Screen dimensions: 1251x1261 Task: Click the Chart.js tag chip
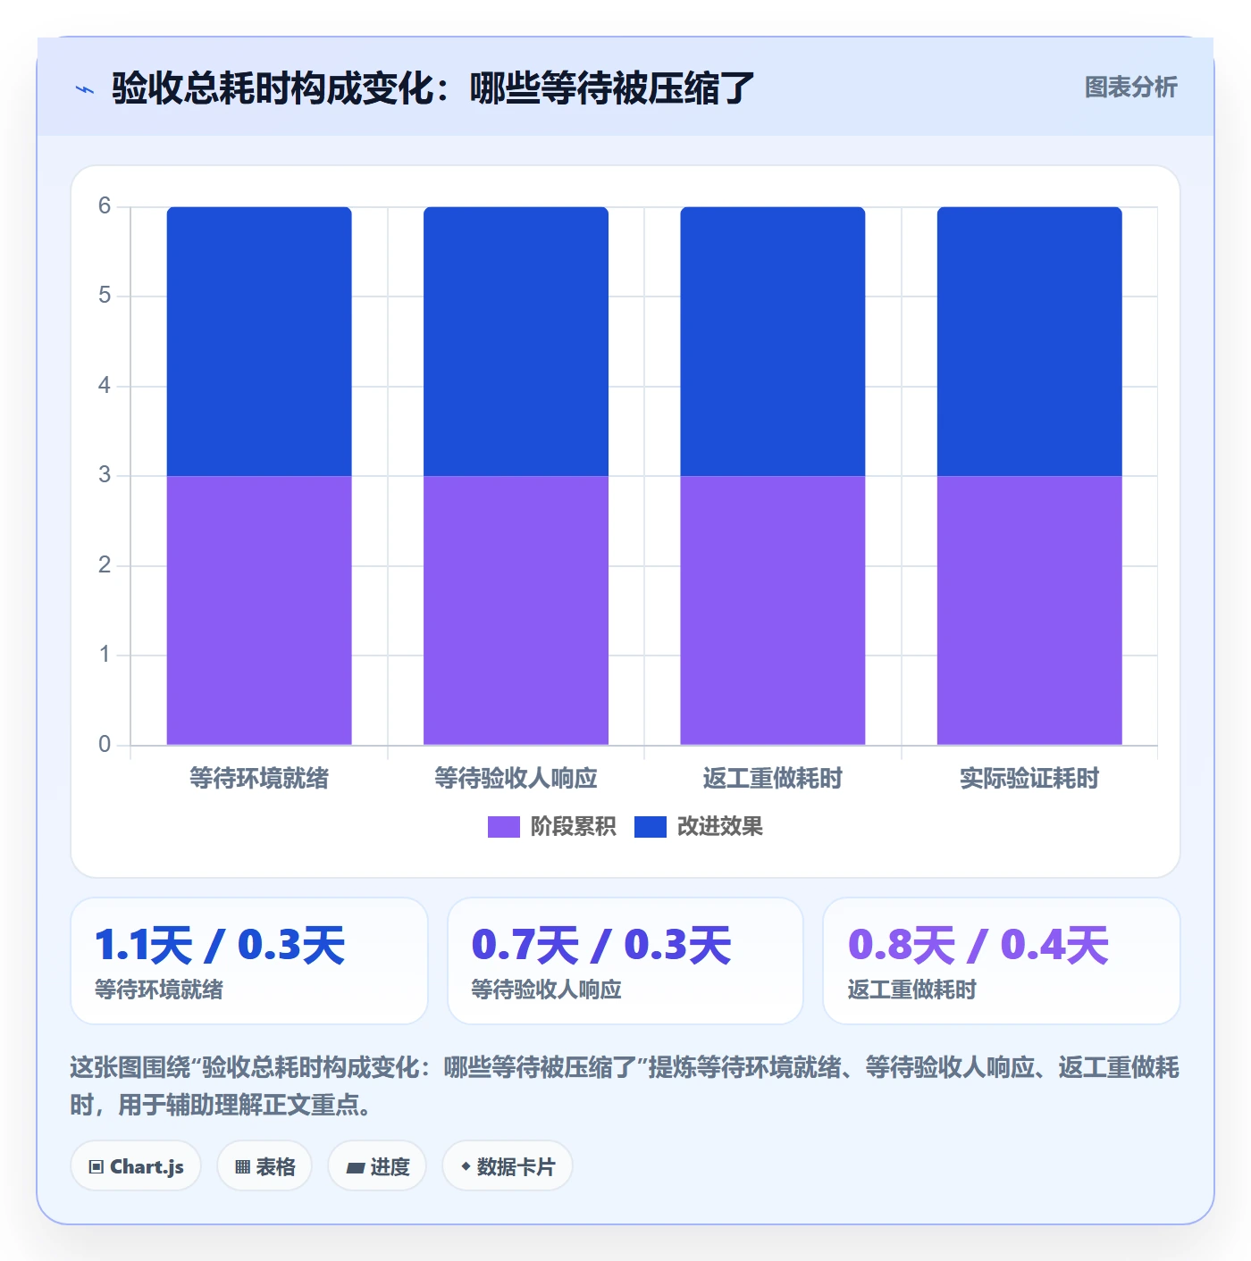coord(136,1166)
